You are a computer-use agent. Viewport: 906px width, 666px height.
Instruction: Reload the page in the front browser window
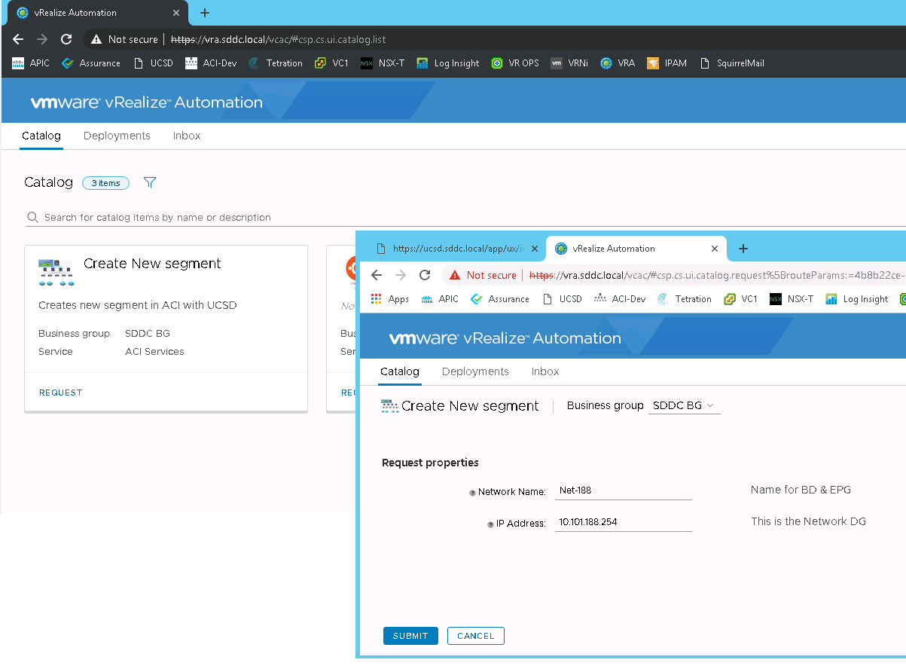(x=425, y=275)
